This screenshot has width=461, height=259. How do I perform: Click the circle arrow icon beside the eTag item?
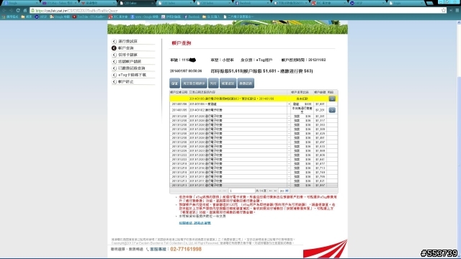[114, 75]
